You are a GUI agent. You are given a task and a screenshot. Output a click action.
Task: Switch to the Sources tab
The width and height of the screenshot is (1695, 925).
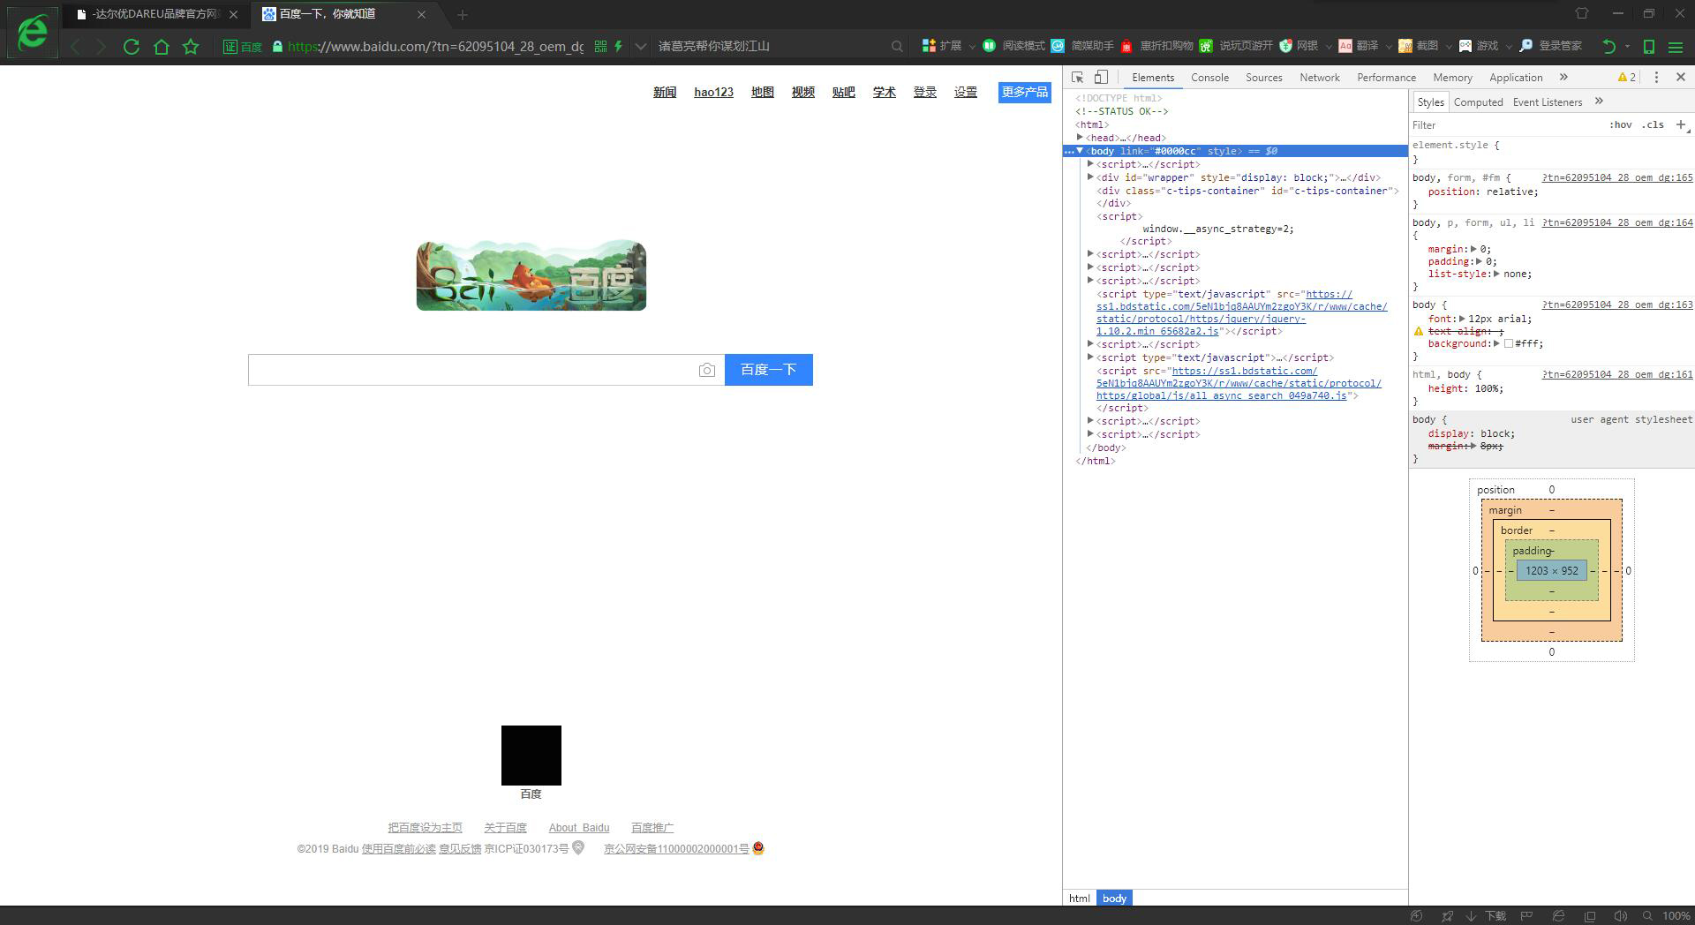click(1263, 78)
